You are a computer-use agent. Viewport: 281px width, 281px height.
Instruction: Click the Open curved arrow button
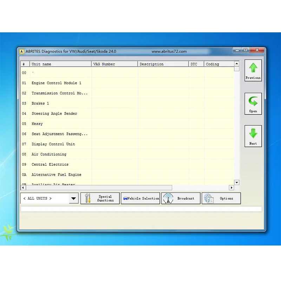253,104
